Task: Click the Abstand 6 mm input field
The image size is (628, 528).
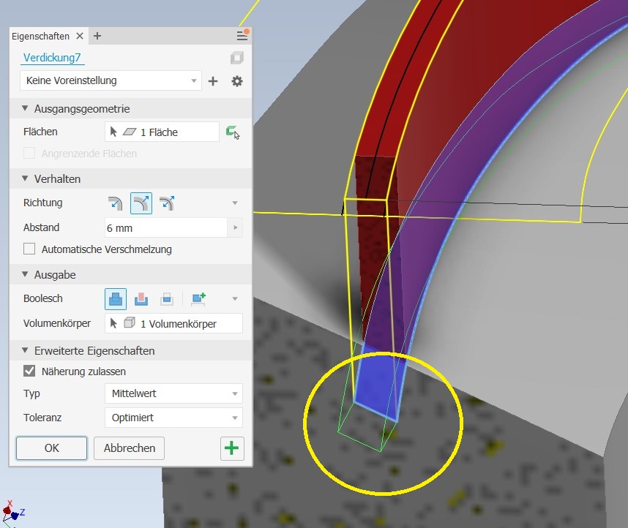Action: click(165, 228)
